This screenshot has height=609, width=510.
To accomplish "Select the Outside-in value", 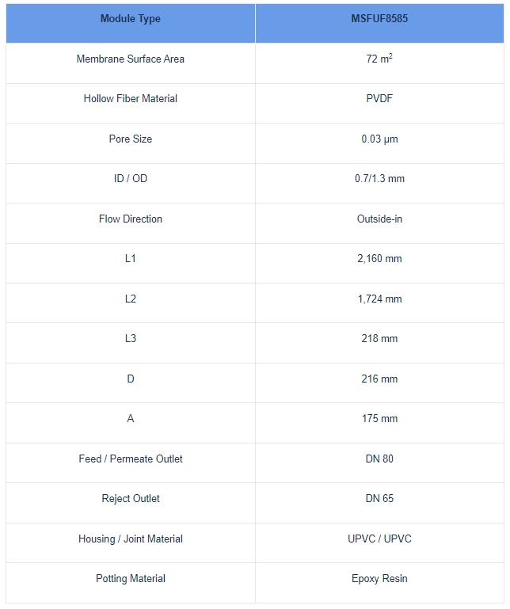I will click(379, 219).
